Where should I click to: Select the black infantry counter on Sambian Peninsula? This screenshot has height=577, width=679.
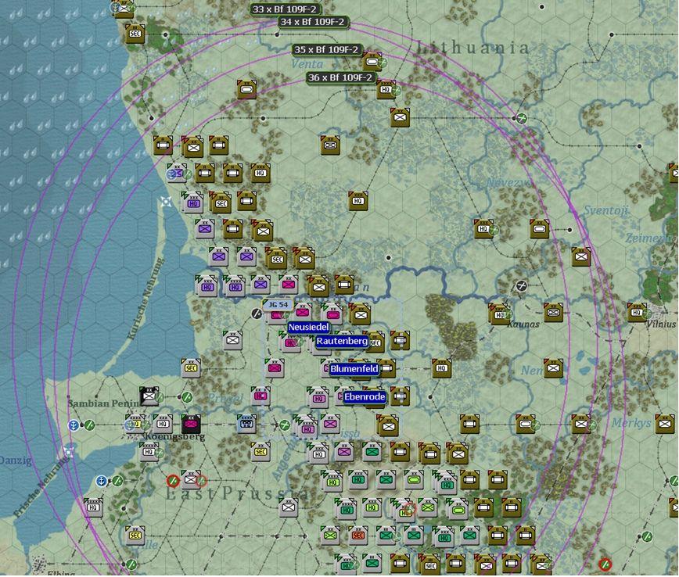(149, 396)
